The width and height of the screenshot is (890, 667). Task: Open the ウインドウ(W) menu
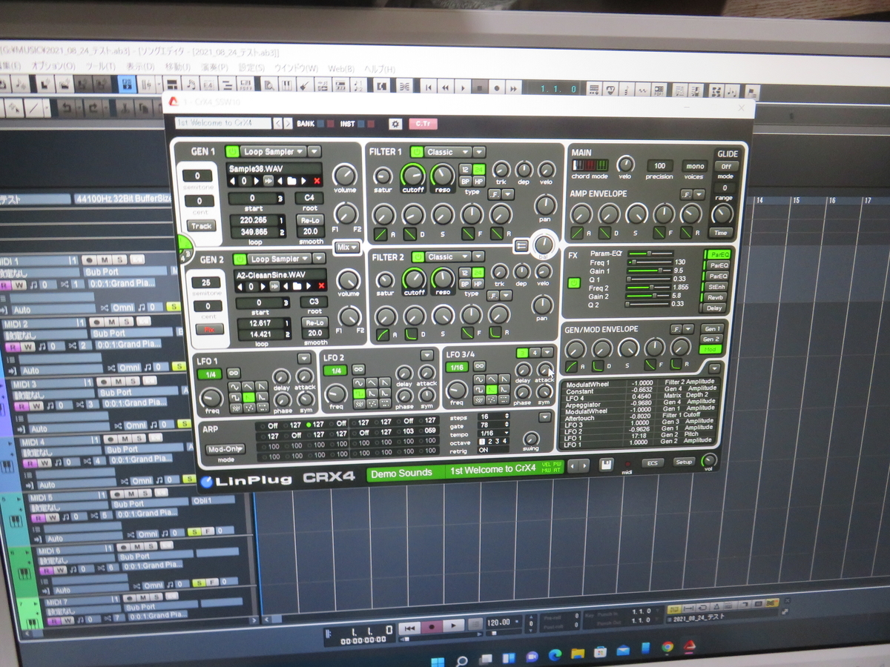coord(296,68)
